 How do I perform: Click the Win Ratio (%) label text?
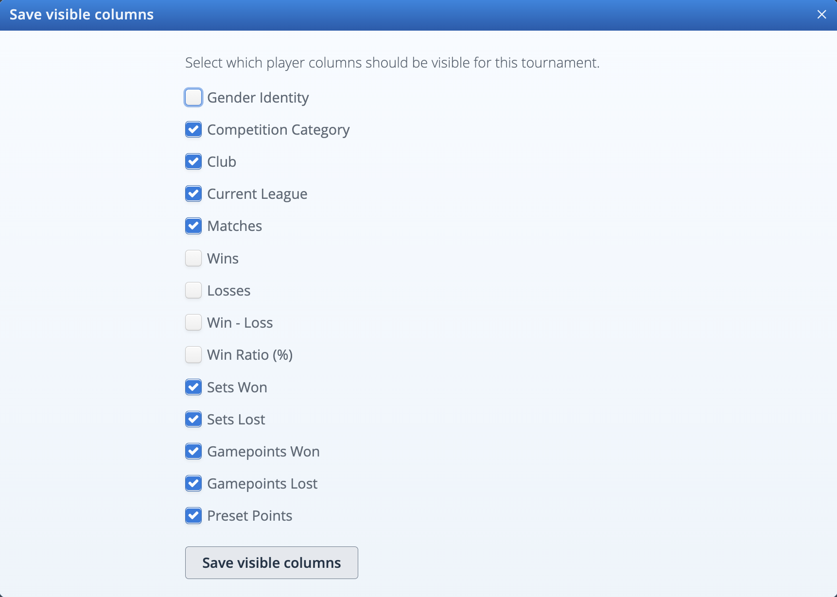tap(249, 355)
